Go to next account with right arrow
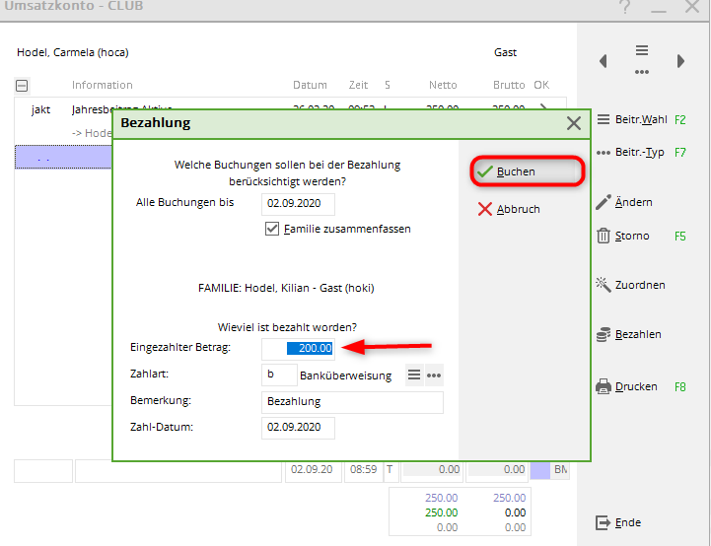This screenshot has height=546, width=711. click(x=680, y=61)
